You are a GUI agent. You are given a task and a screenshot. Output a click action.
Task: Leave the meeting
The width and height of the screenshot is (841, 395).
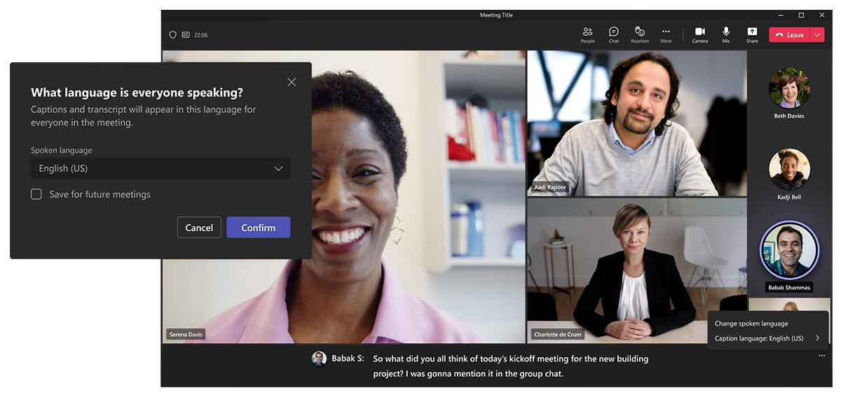(790, 35)
